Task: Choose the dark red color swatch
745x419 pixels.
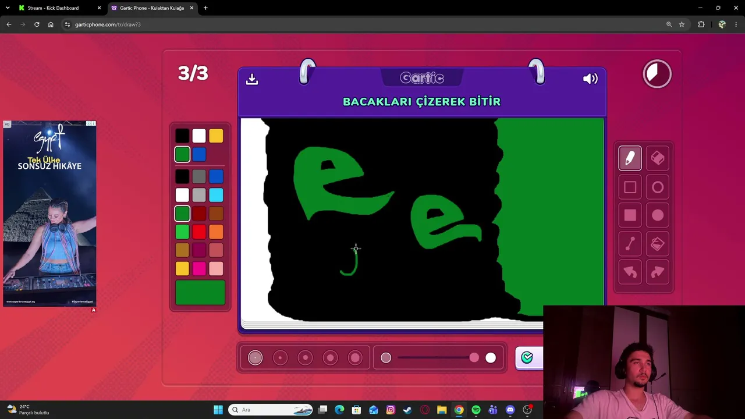Action: point(199,214)
